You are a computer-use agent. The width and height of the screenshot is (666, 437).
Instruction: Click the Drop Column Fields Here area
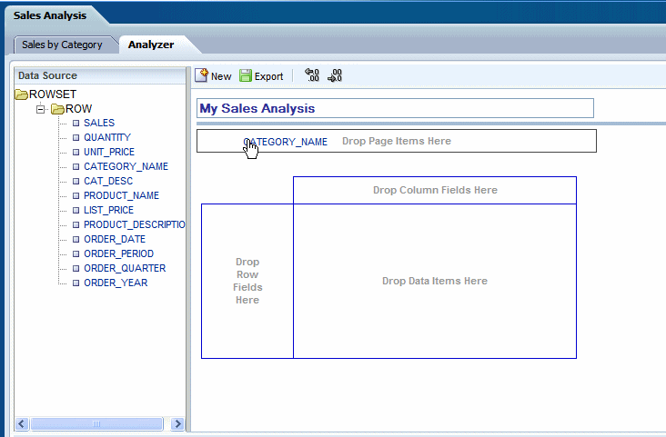(435, 190)
